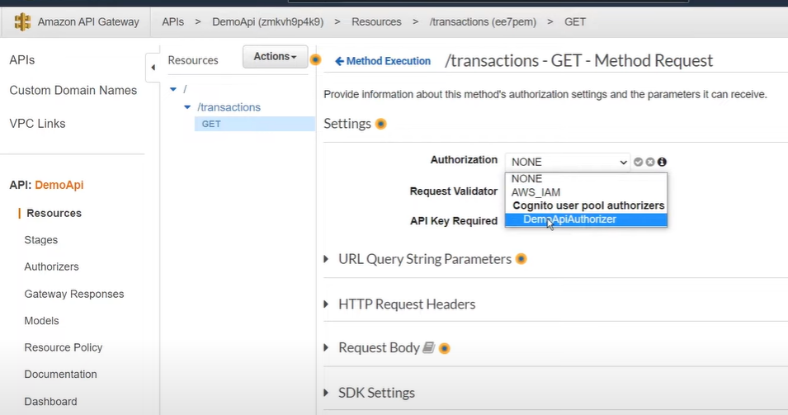Image resolution: width=788 pixels, height=415 pixels.
Task: Click the hint dot beside URL Query String Parameters
Action: pyautogui.click(x=521, y=259)
